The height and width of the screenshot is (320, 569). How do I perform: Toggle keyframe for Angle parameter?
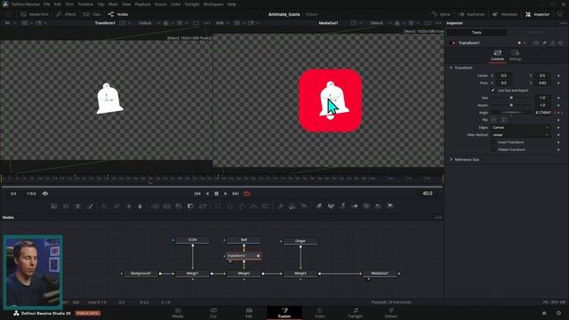[x=558, y=113]
